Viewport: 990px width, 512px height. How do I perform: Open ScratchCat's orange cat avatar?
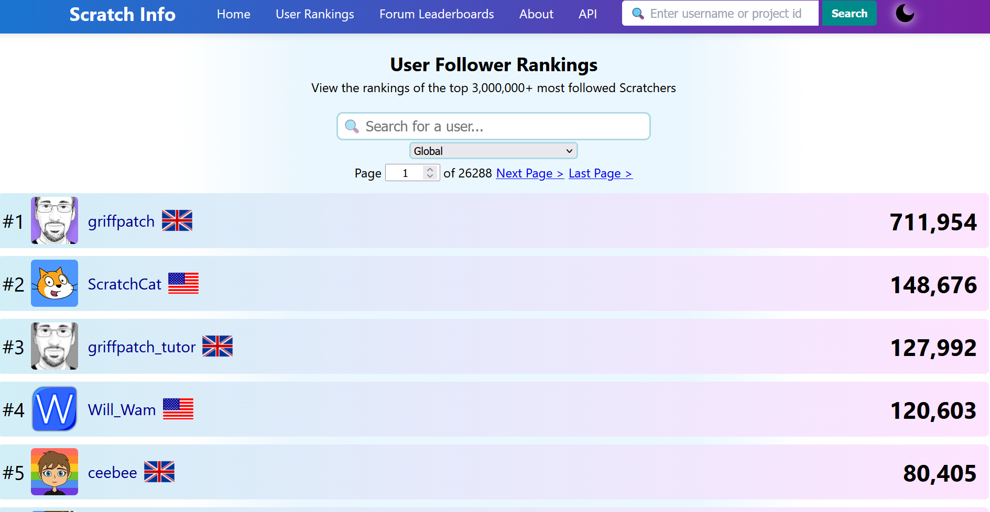(x=55, y=283)
